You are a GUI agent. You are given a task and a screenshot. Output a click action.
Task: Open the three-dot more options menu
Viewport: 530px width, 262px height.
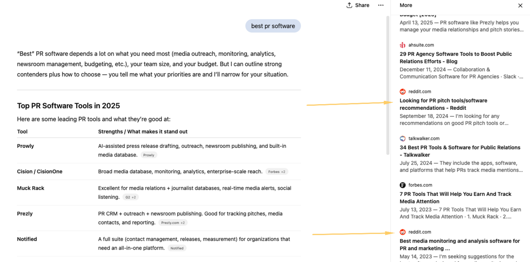click(x=381, y=5)
